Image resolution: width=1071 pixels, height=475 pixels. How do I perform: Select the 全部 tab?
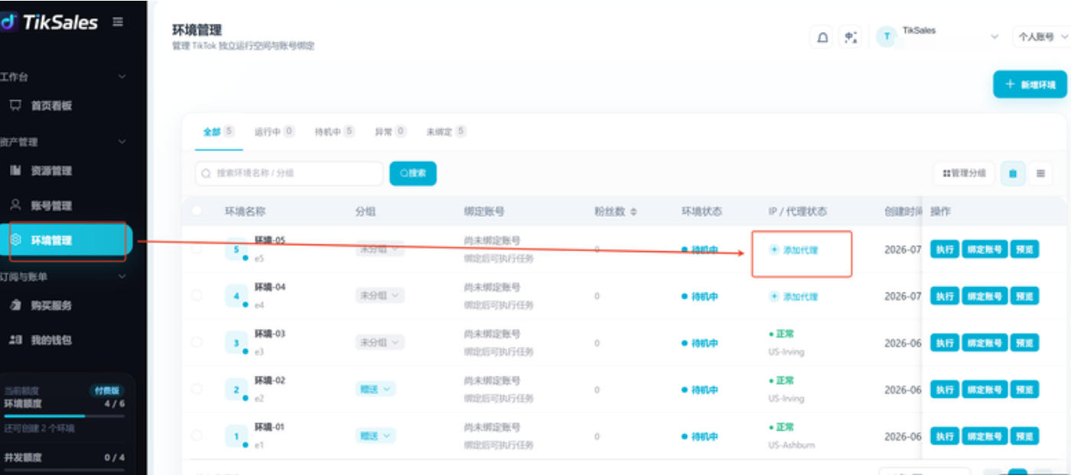tap(218, 131)
